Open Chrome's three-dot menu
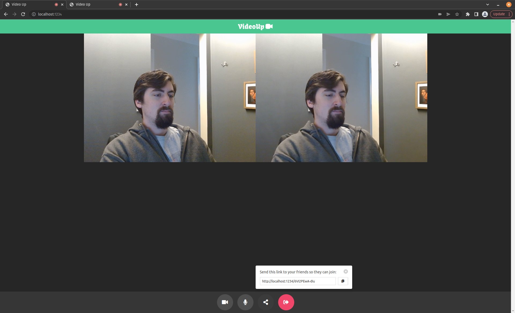 pos(509,14)
